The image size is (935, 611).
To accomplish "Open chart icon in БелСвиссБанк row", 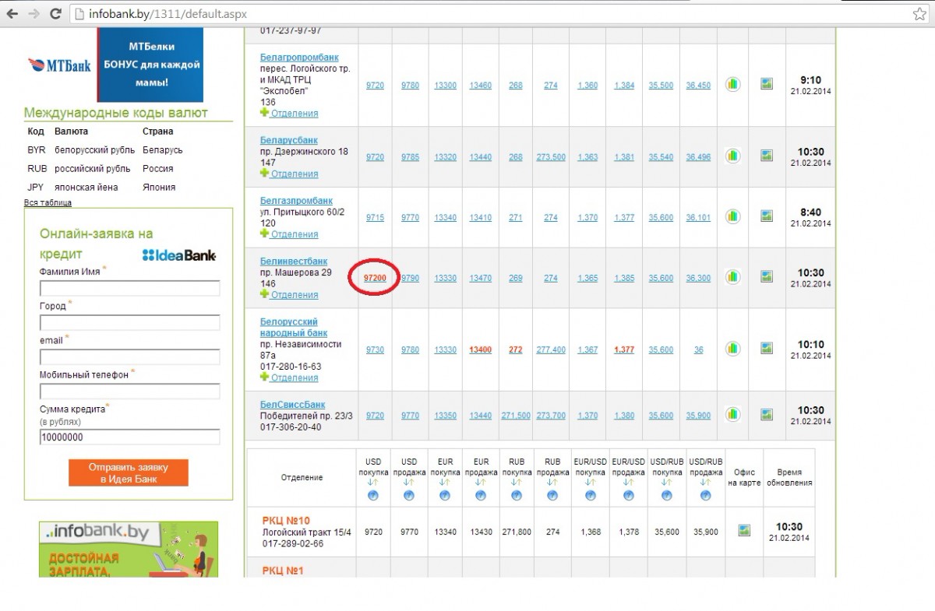I will coord(732,414).
